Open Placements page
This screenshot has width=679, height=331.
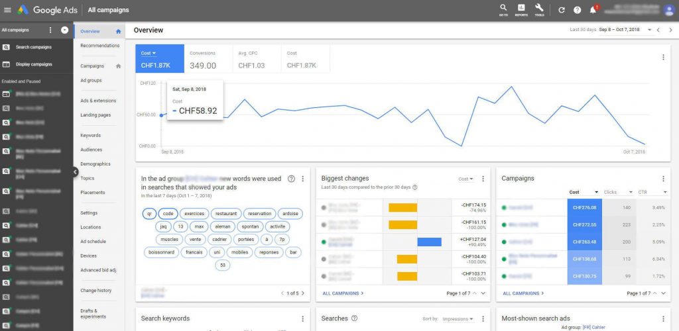pyautogui.click(x=93, y=192)
